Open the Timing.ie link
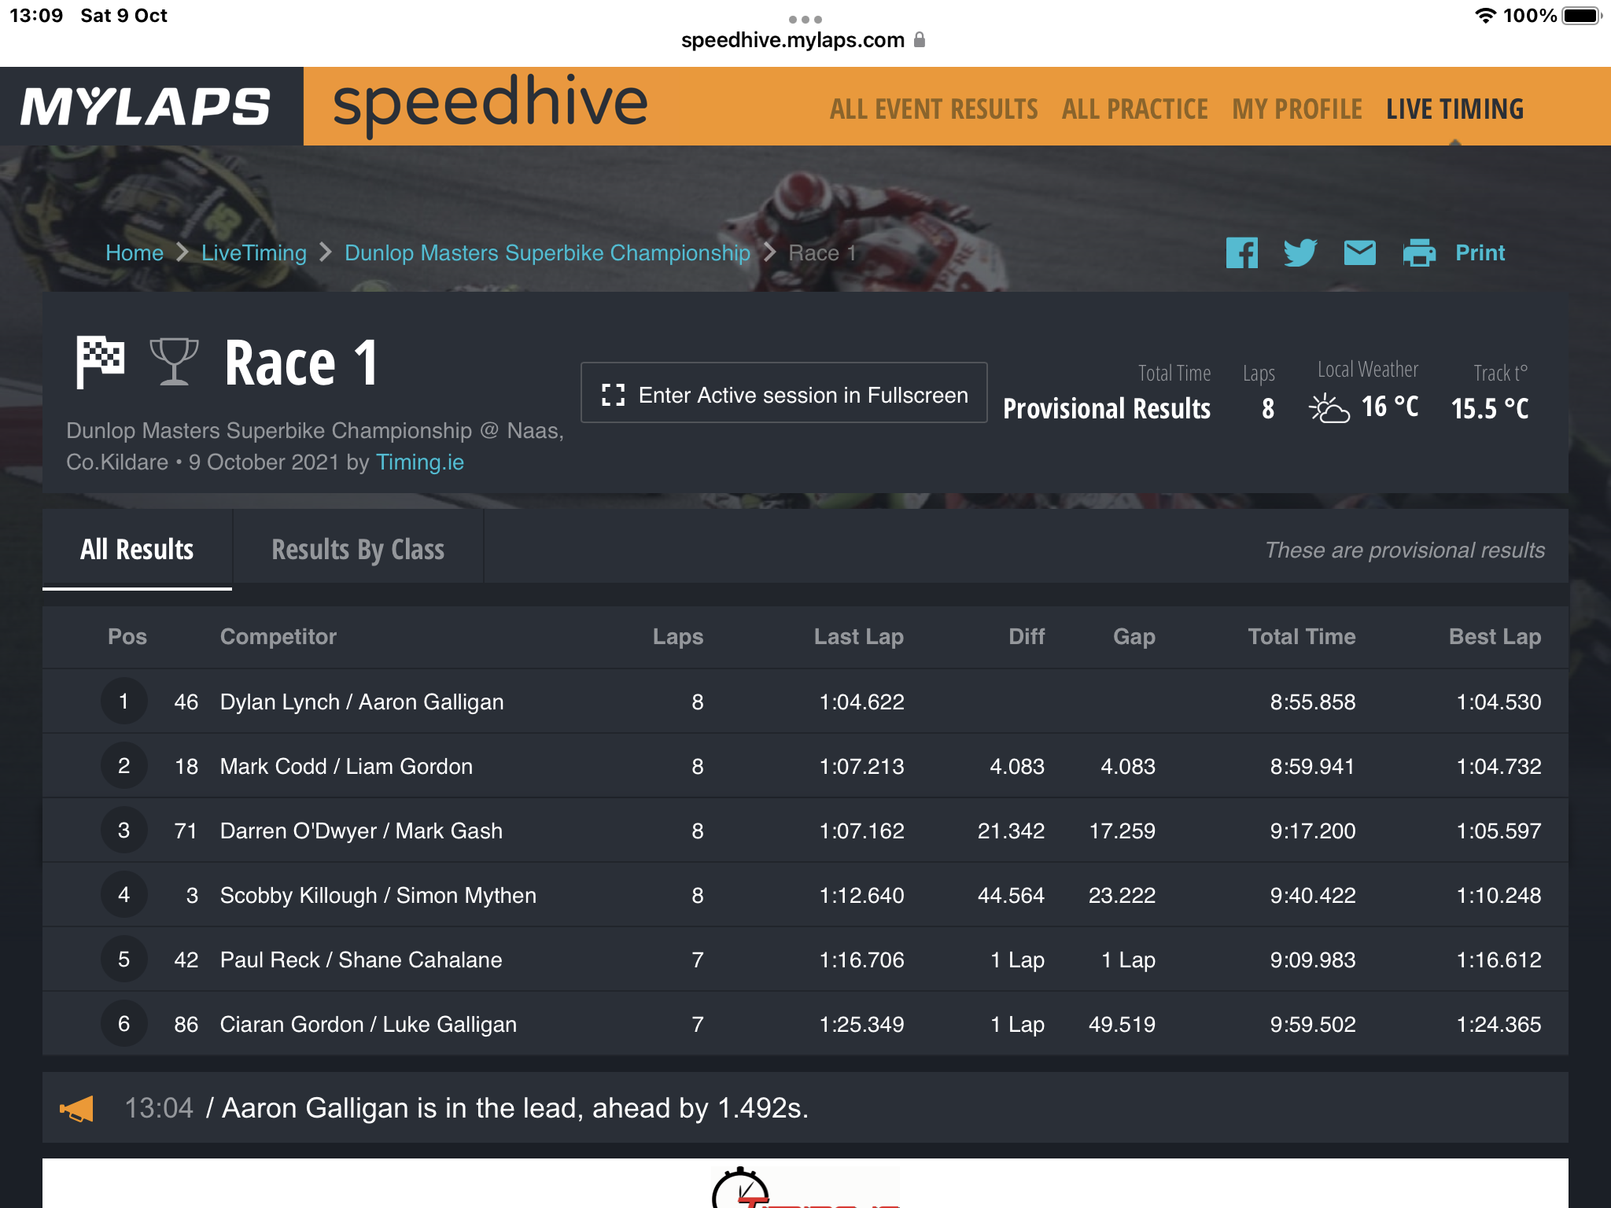 click(x=420, y=462)
